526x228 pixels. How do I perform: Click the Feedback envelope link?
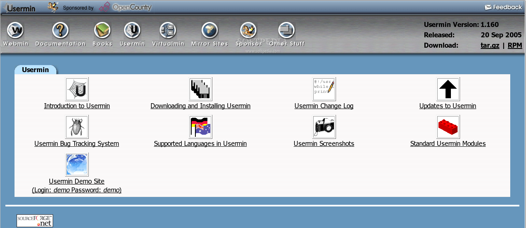point(503,7)
